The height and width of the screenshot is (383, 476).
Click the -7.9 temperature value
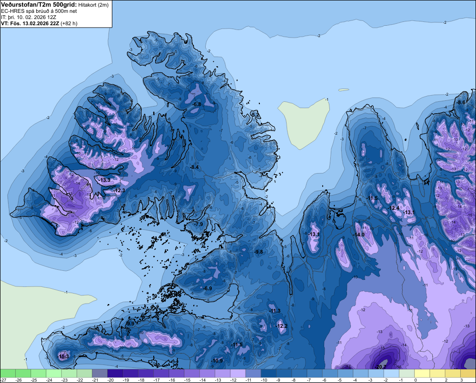click(199, 224)
